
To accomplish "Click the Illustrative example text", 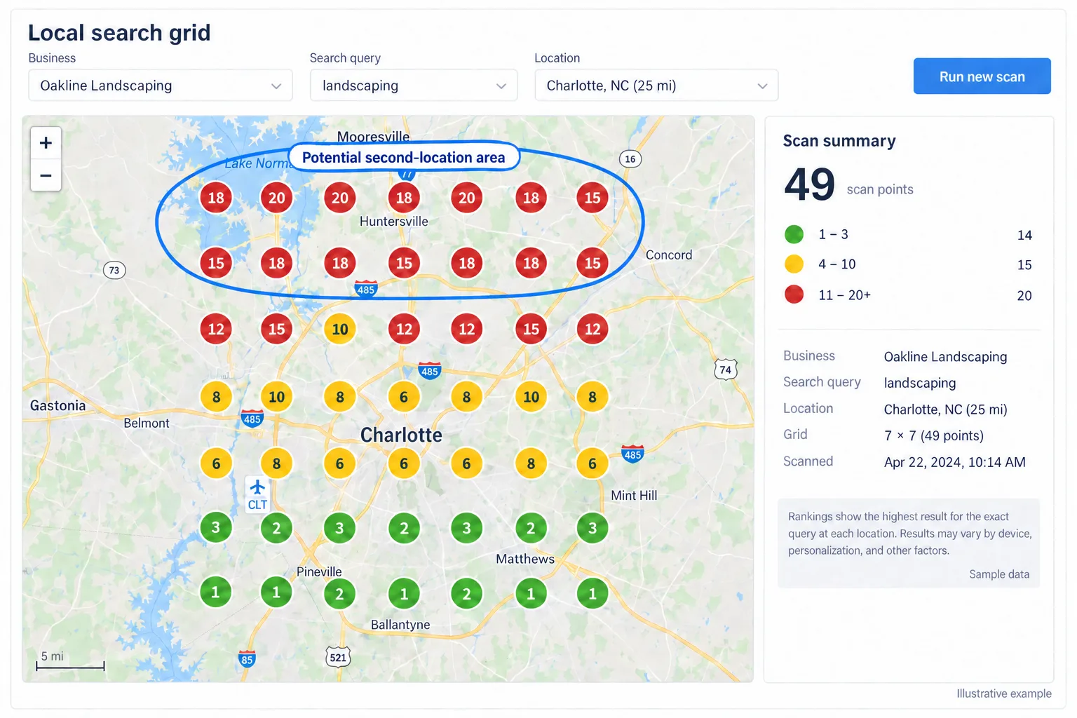I will 1004,693.
